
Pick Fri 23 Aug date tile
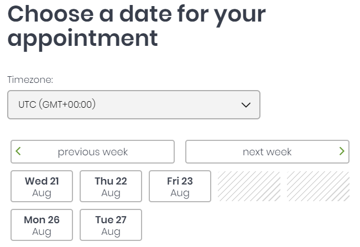pos(180,186)
